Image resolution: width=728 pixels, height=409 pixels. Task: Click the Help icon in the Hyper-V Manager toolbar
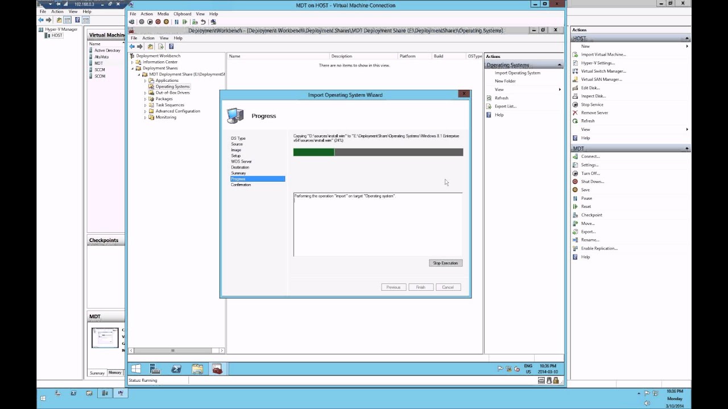[77, 20]
